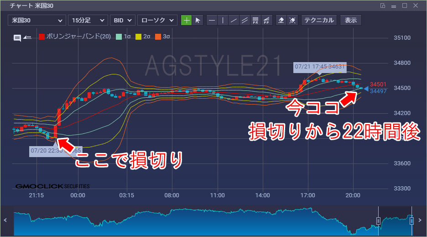Screen dimensions: 427x237
Task: Grab the left range handle in overview
Action: pyautogui.click(x=378, y=221)
